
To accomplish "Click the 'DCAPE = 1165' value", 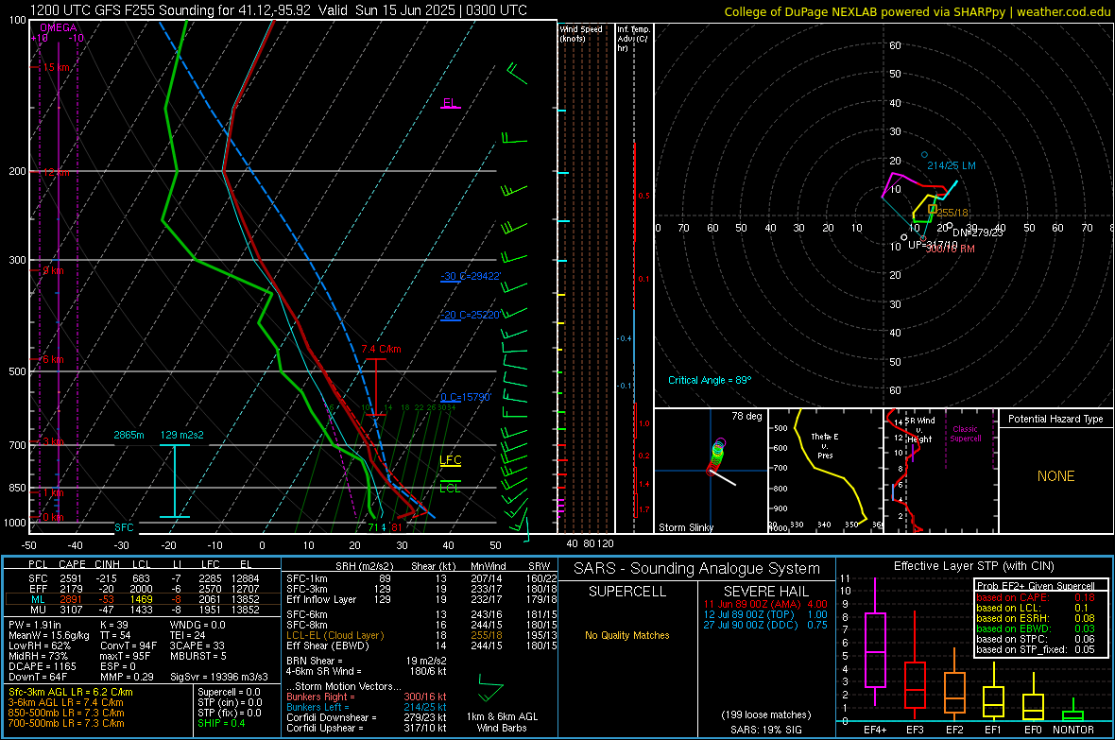I will pyautogui.click(x=42, y=666).
